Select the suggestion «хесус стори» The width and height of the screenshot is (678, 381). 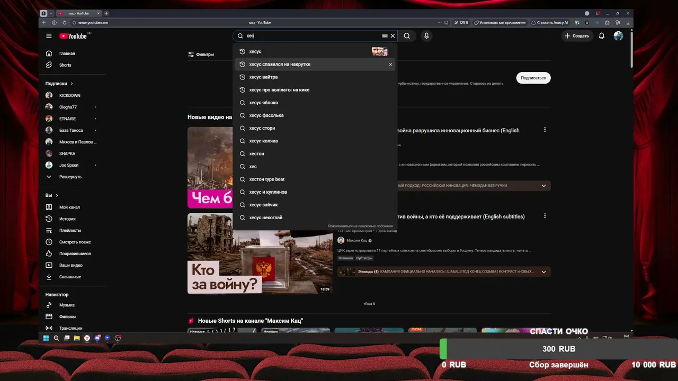click(315, 128)
